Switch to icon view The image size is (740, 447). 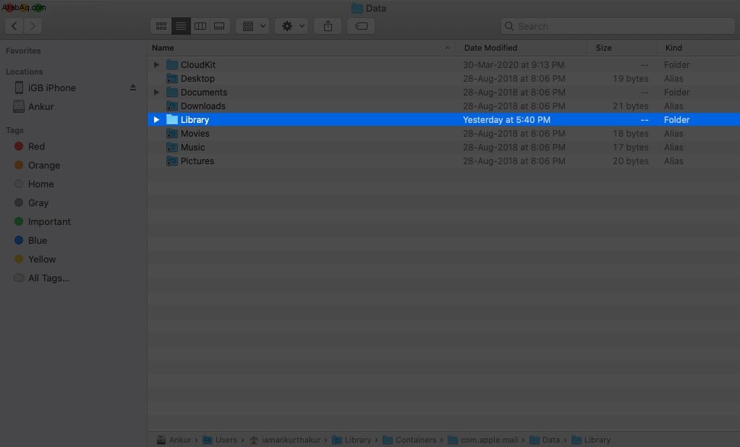click(161, 26)
